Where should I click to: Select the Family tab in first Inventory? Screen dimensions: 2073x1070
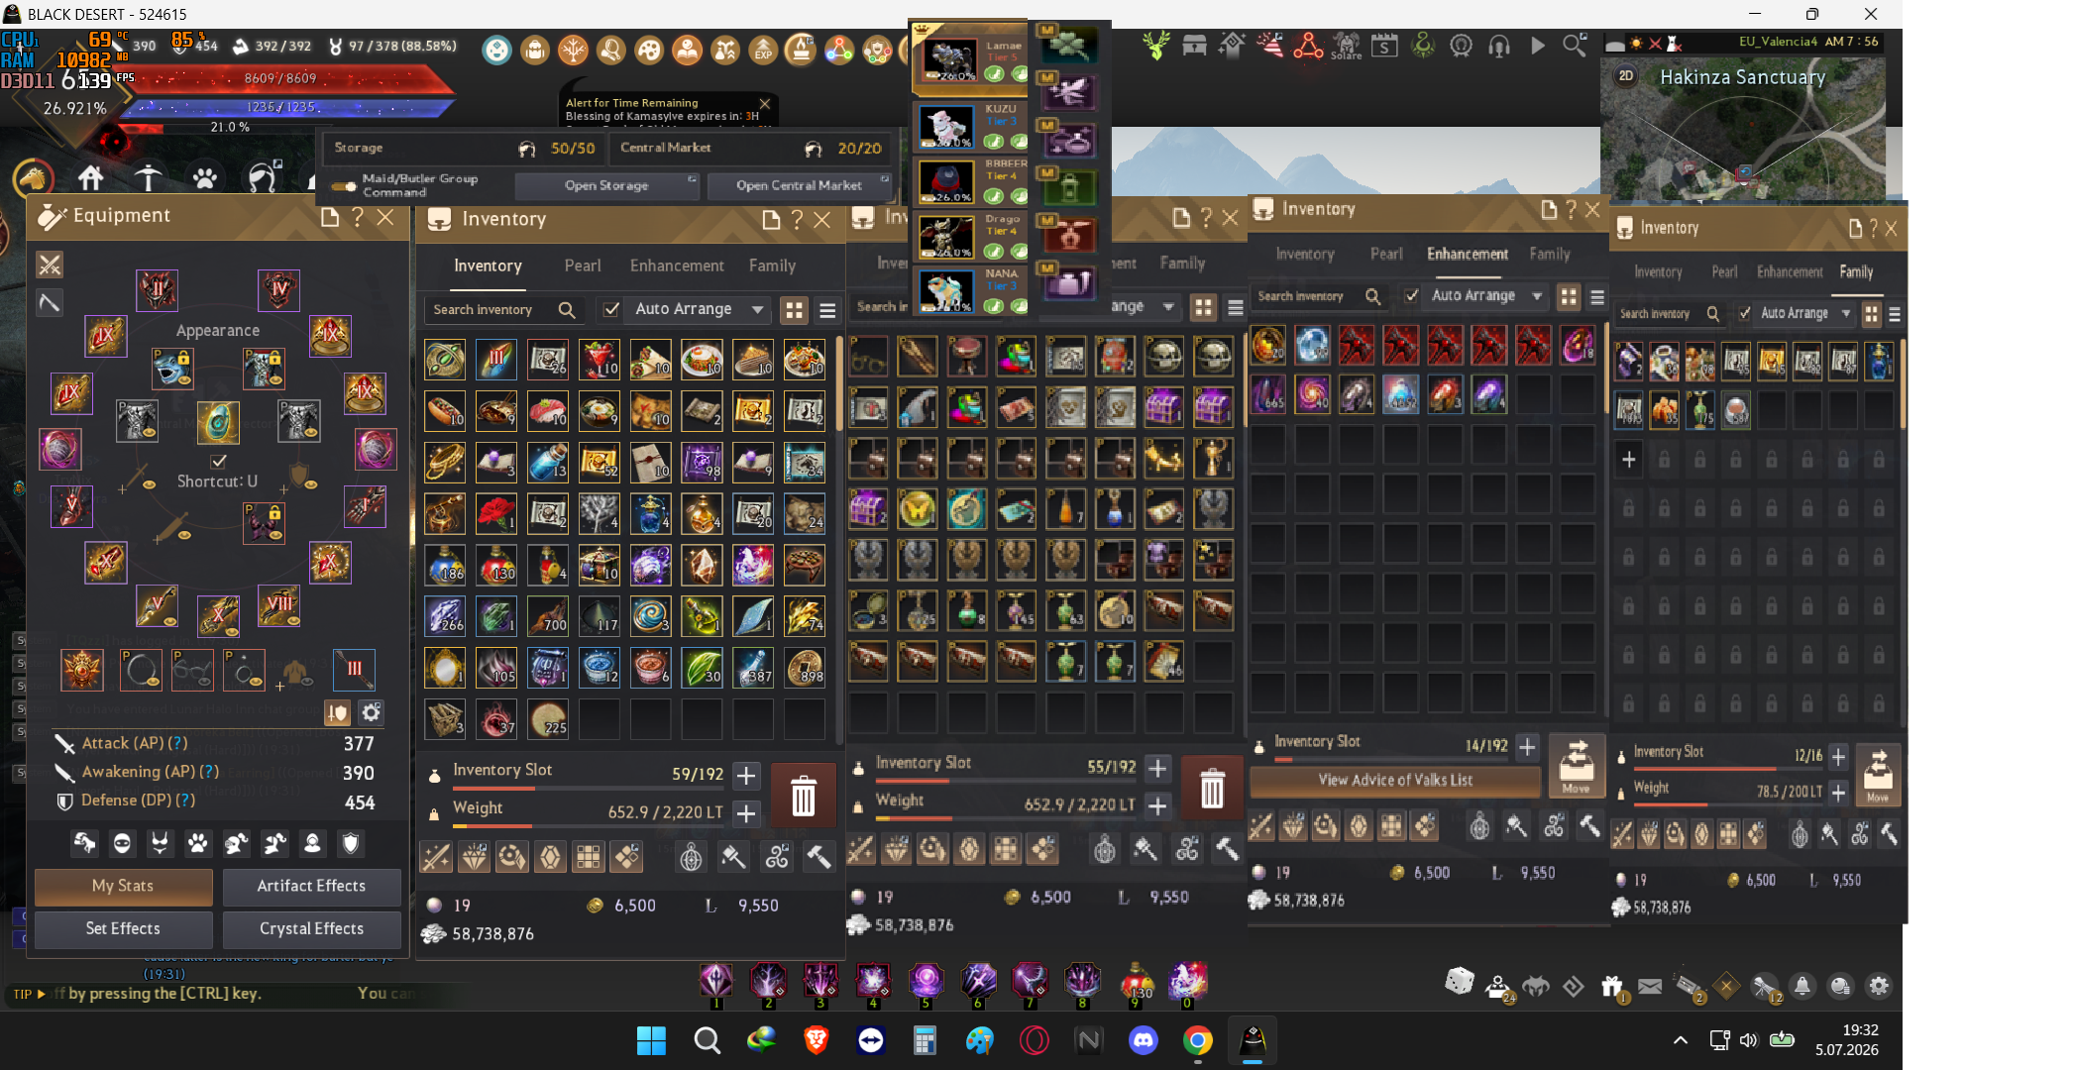[772, 266]
